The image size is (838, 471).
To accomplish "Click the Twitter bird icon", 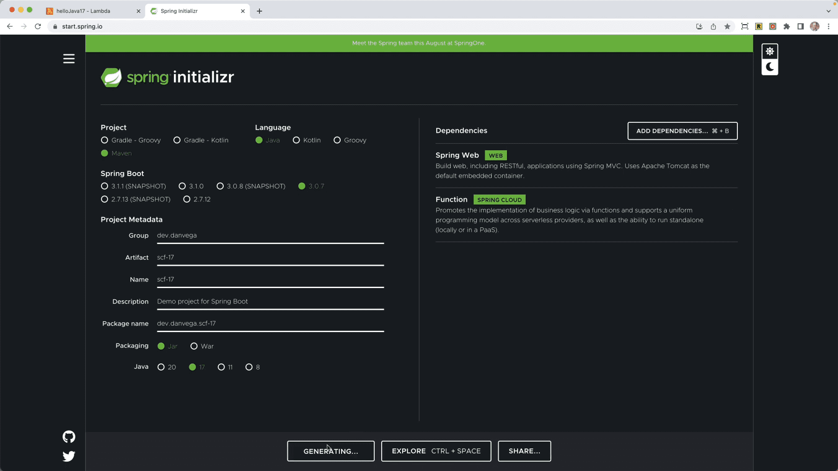I will 68,456.
